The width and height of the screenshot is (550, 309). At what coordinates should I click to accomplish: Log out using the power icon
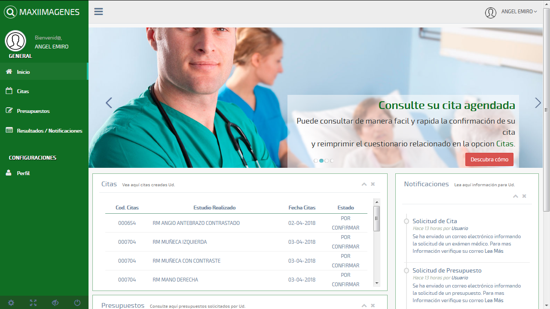point(77,303)
